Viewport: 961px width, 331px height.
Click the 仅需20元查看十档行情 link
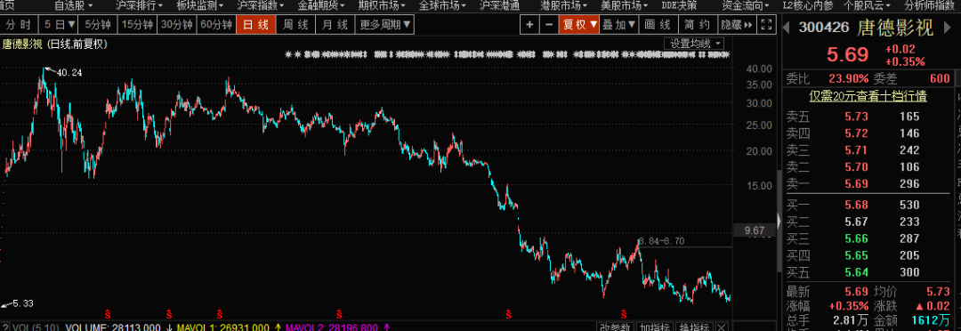[868, 96]
